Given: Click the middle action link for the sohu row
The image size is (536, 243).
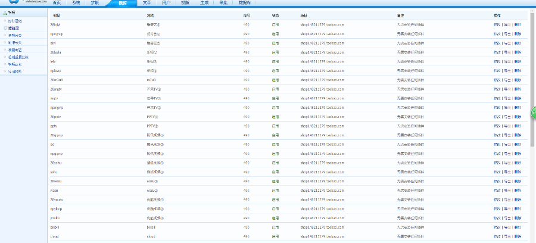Looking at the screenshot, I should [507, 172].
